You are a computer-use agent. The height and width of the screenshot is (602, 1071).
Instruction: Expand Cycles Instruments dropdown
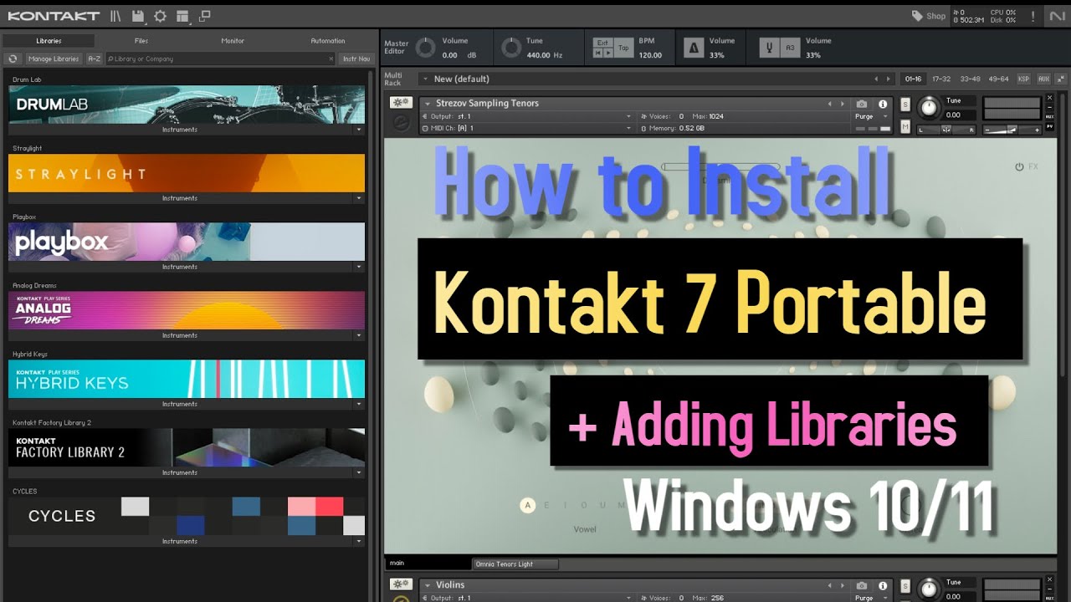(359, 541)
